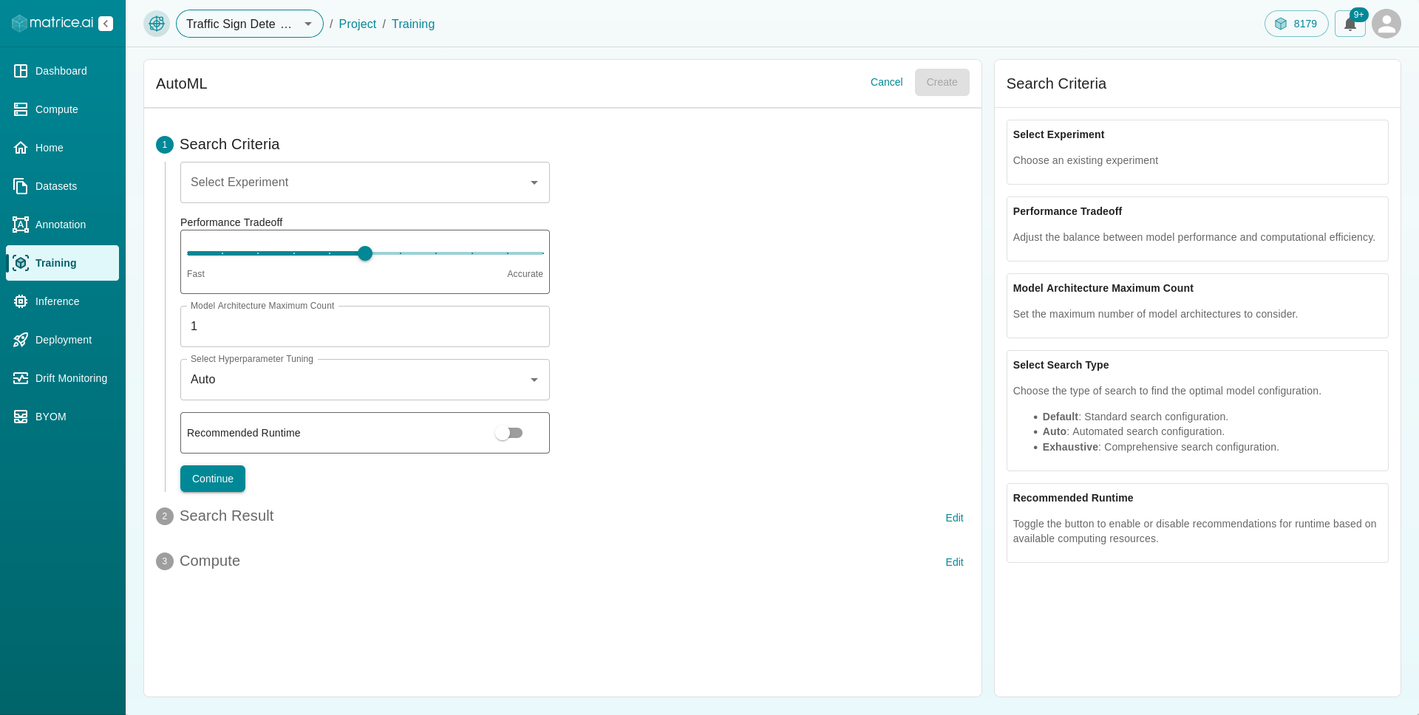Click the Select Experiment help card
This screenshot has height=715, width=1419.
[1197, 152]
